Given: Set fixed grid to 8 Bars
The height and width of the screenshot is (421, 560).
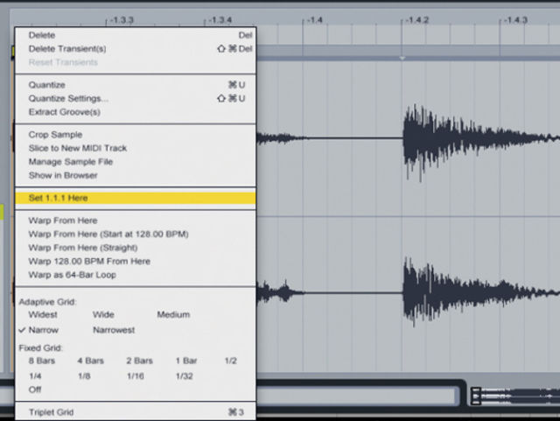Looking at the screenshot, I should [42, 361].
